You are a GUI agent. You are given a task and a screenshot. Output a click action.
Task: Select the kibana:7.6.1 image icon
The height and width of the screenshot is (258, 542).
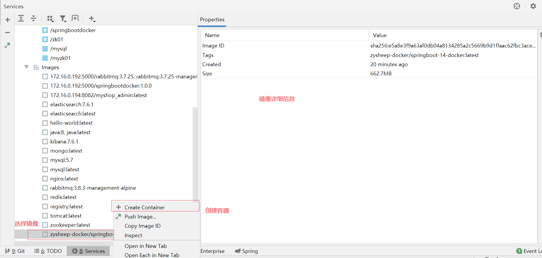[45, 141]
